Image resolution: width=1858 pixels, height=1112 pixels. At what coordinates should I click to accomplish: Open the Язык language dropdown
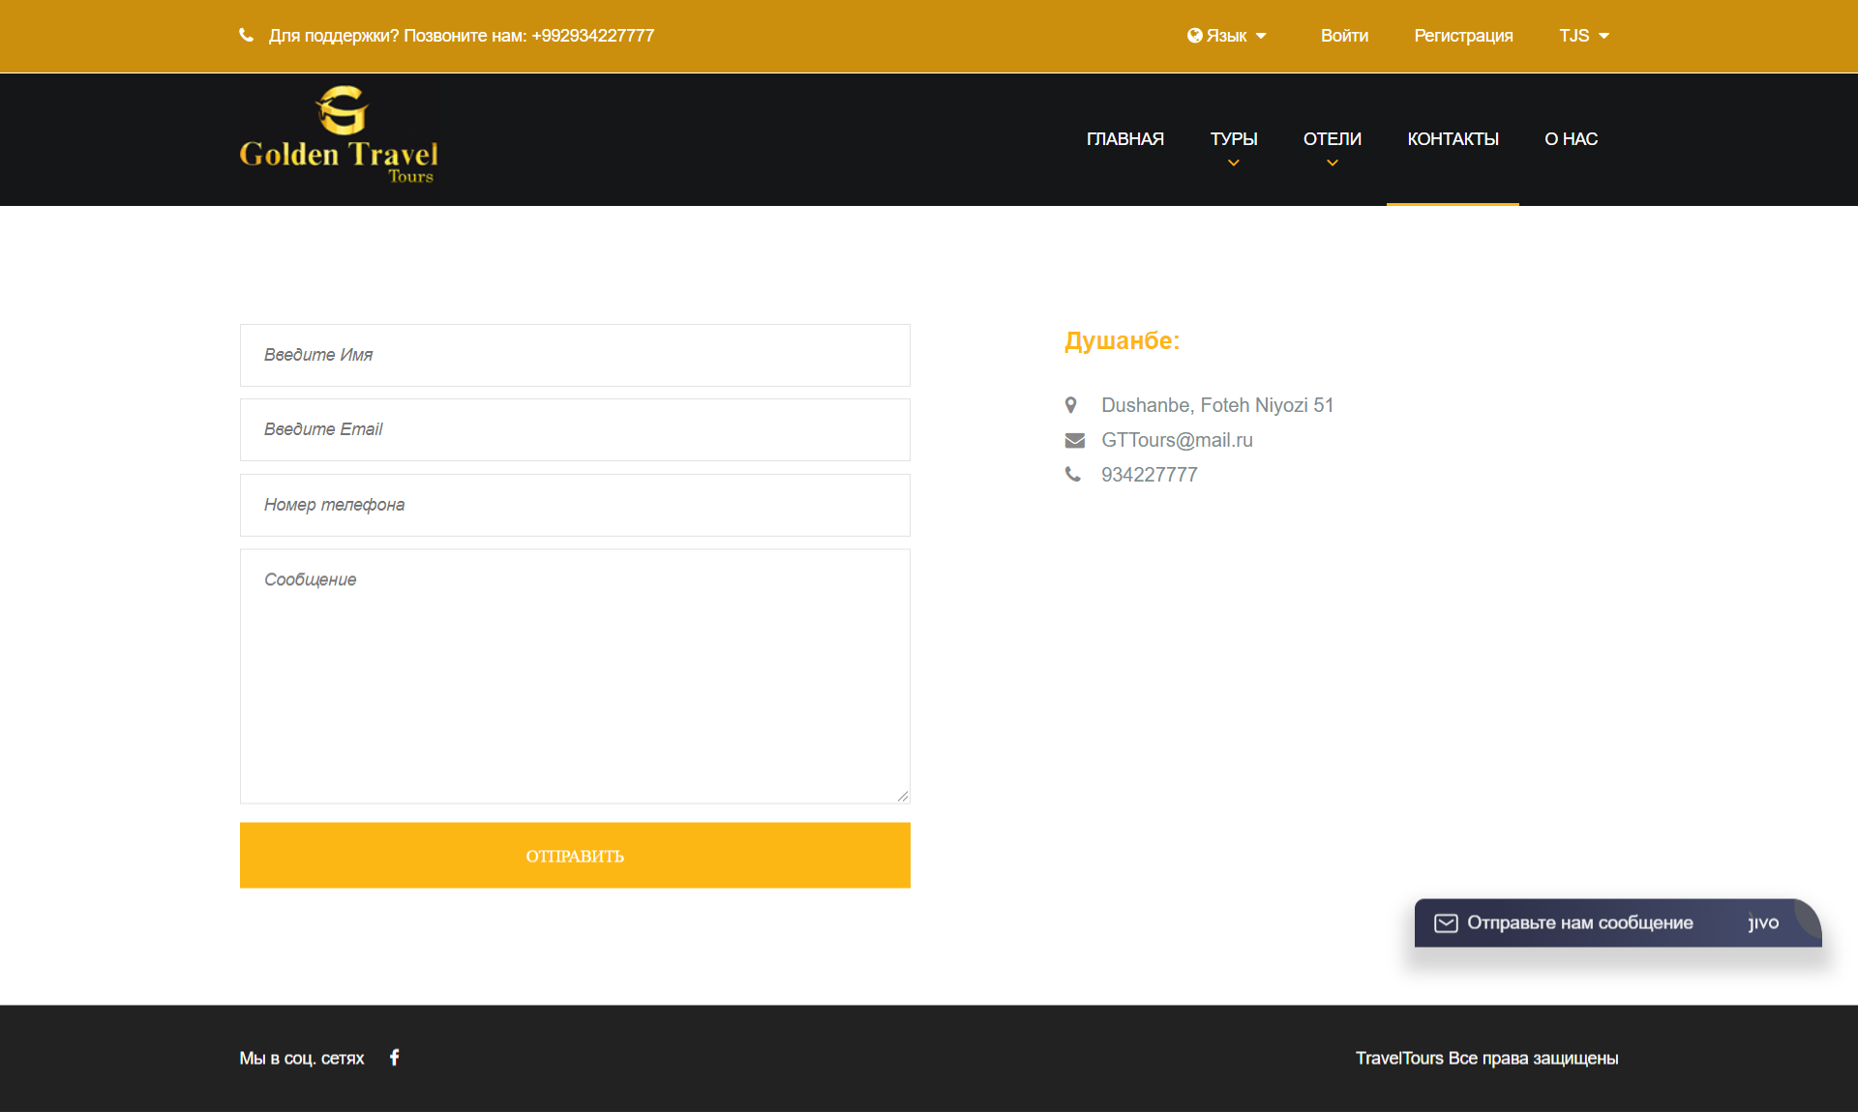[x=1227, y=36]
